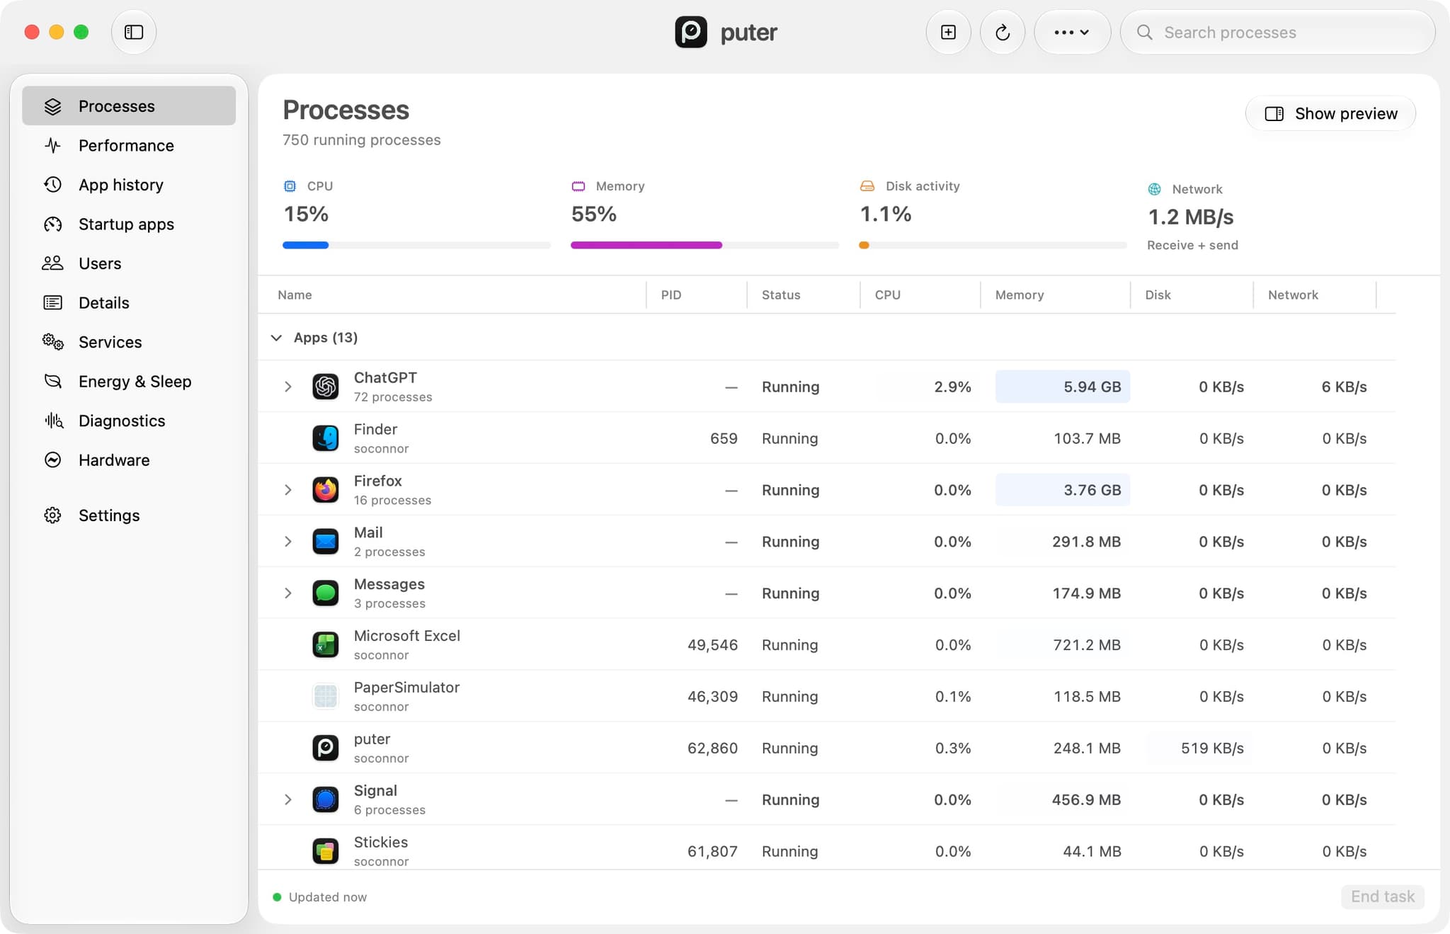Screen dimensions: 1450x934
Task: Click puter disk value 519 KB/s
Action: (1212, 748)
